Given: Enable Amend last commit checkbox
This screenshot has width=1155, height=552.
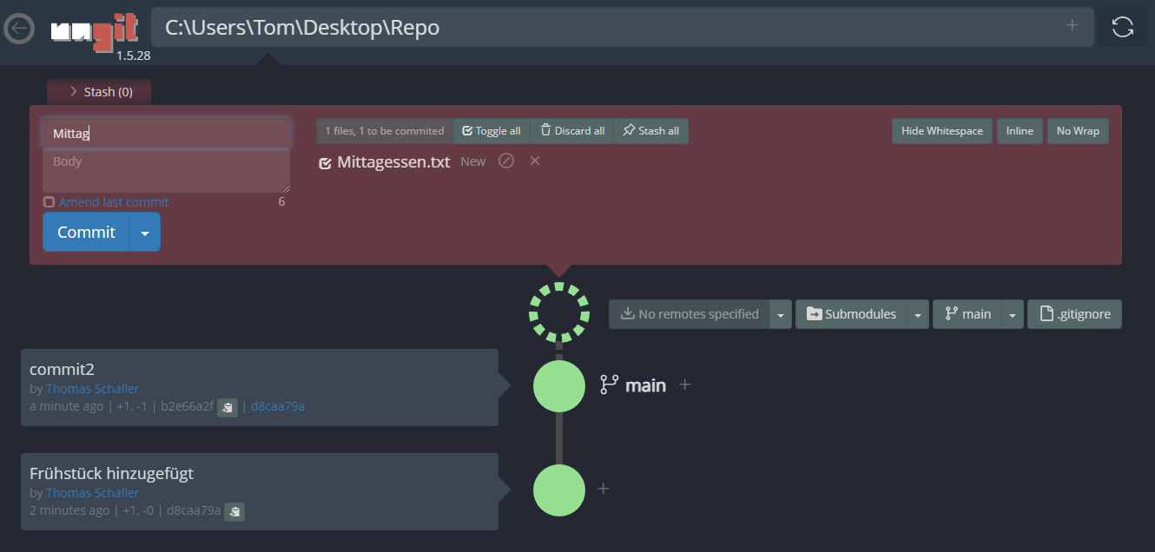Looking at the screenshot, I should [x=49, y=202].
